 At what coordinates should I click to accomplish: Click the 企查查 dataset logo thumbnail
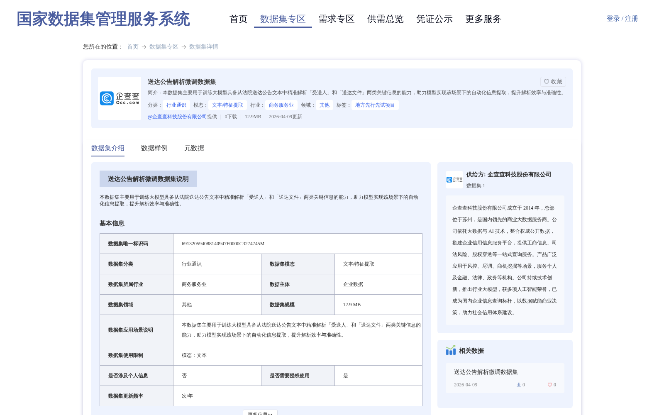(120, 98)
